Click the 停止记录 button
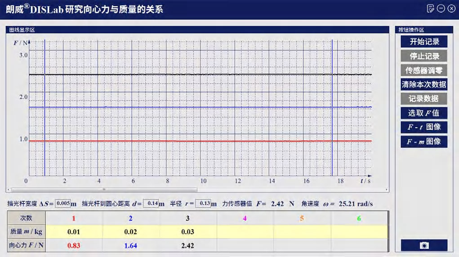The width and height of the screenshot is (459, 257). [x=424, y=56]
